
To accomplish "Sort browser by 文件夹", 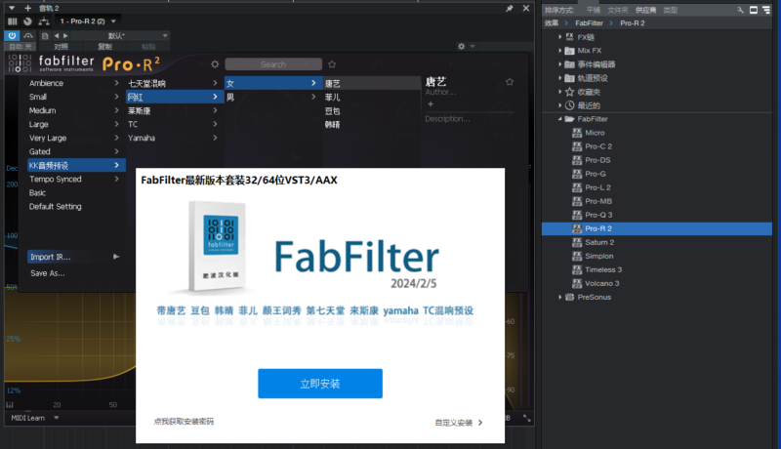I will 618,10.
